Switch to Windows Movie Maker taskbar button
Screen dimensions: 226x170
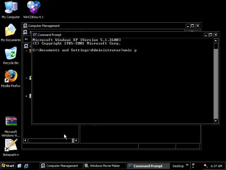click(105, 166)
